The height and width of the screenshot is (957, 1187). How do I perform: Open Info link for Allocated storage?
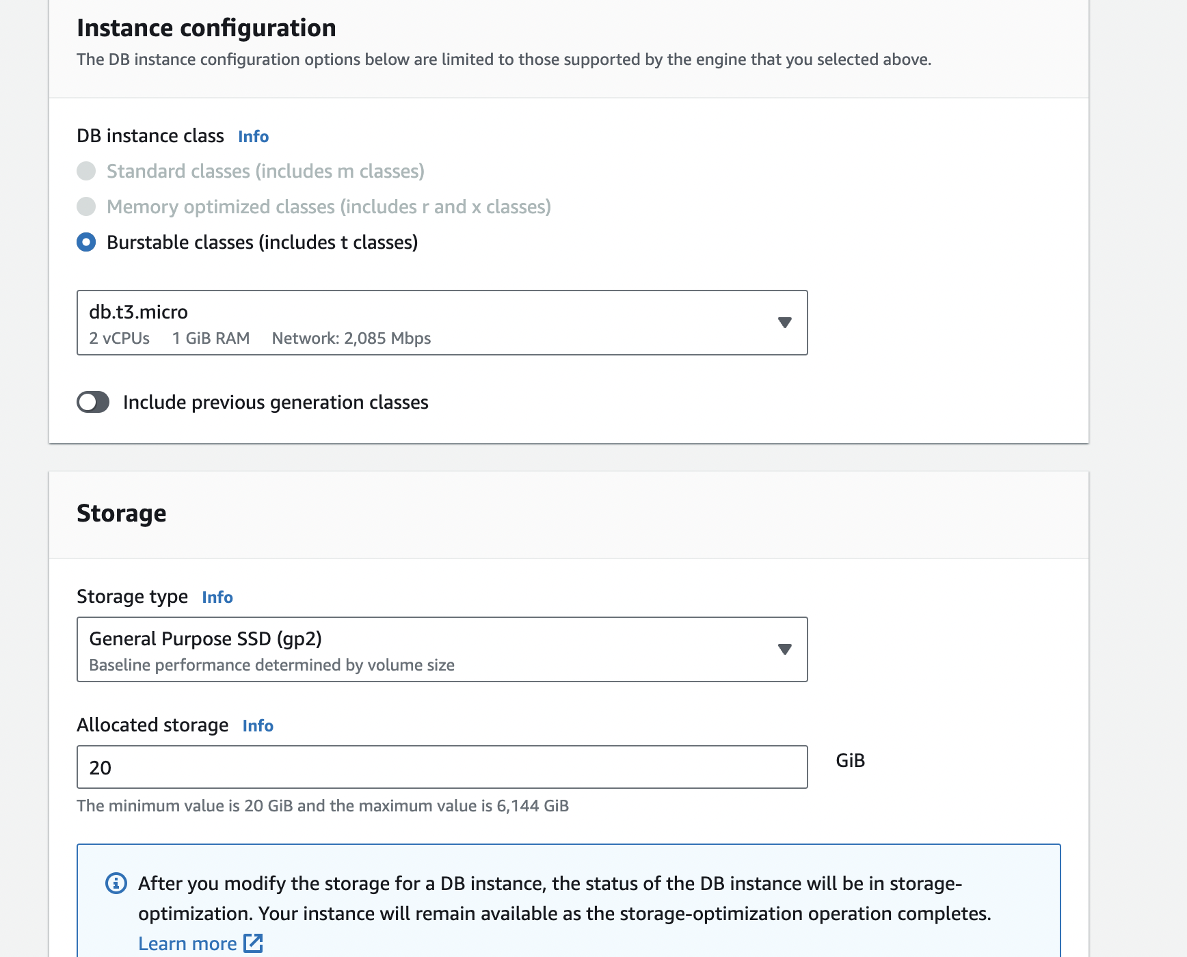coord(258,726)
